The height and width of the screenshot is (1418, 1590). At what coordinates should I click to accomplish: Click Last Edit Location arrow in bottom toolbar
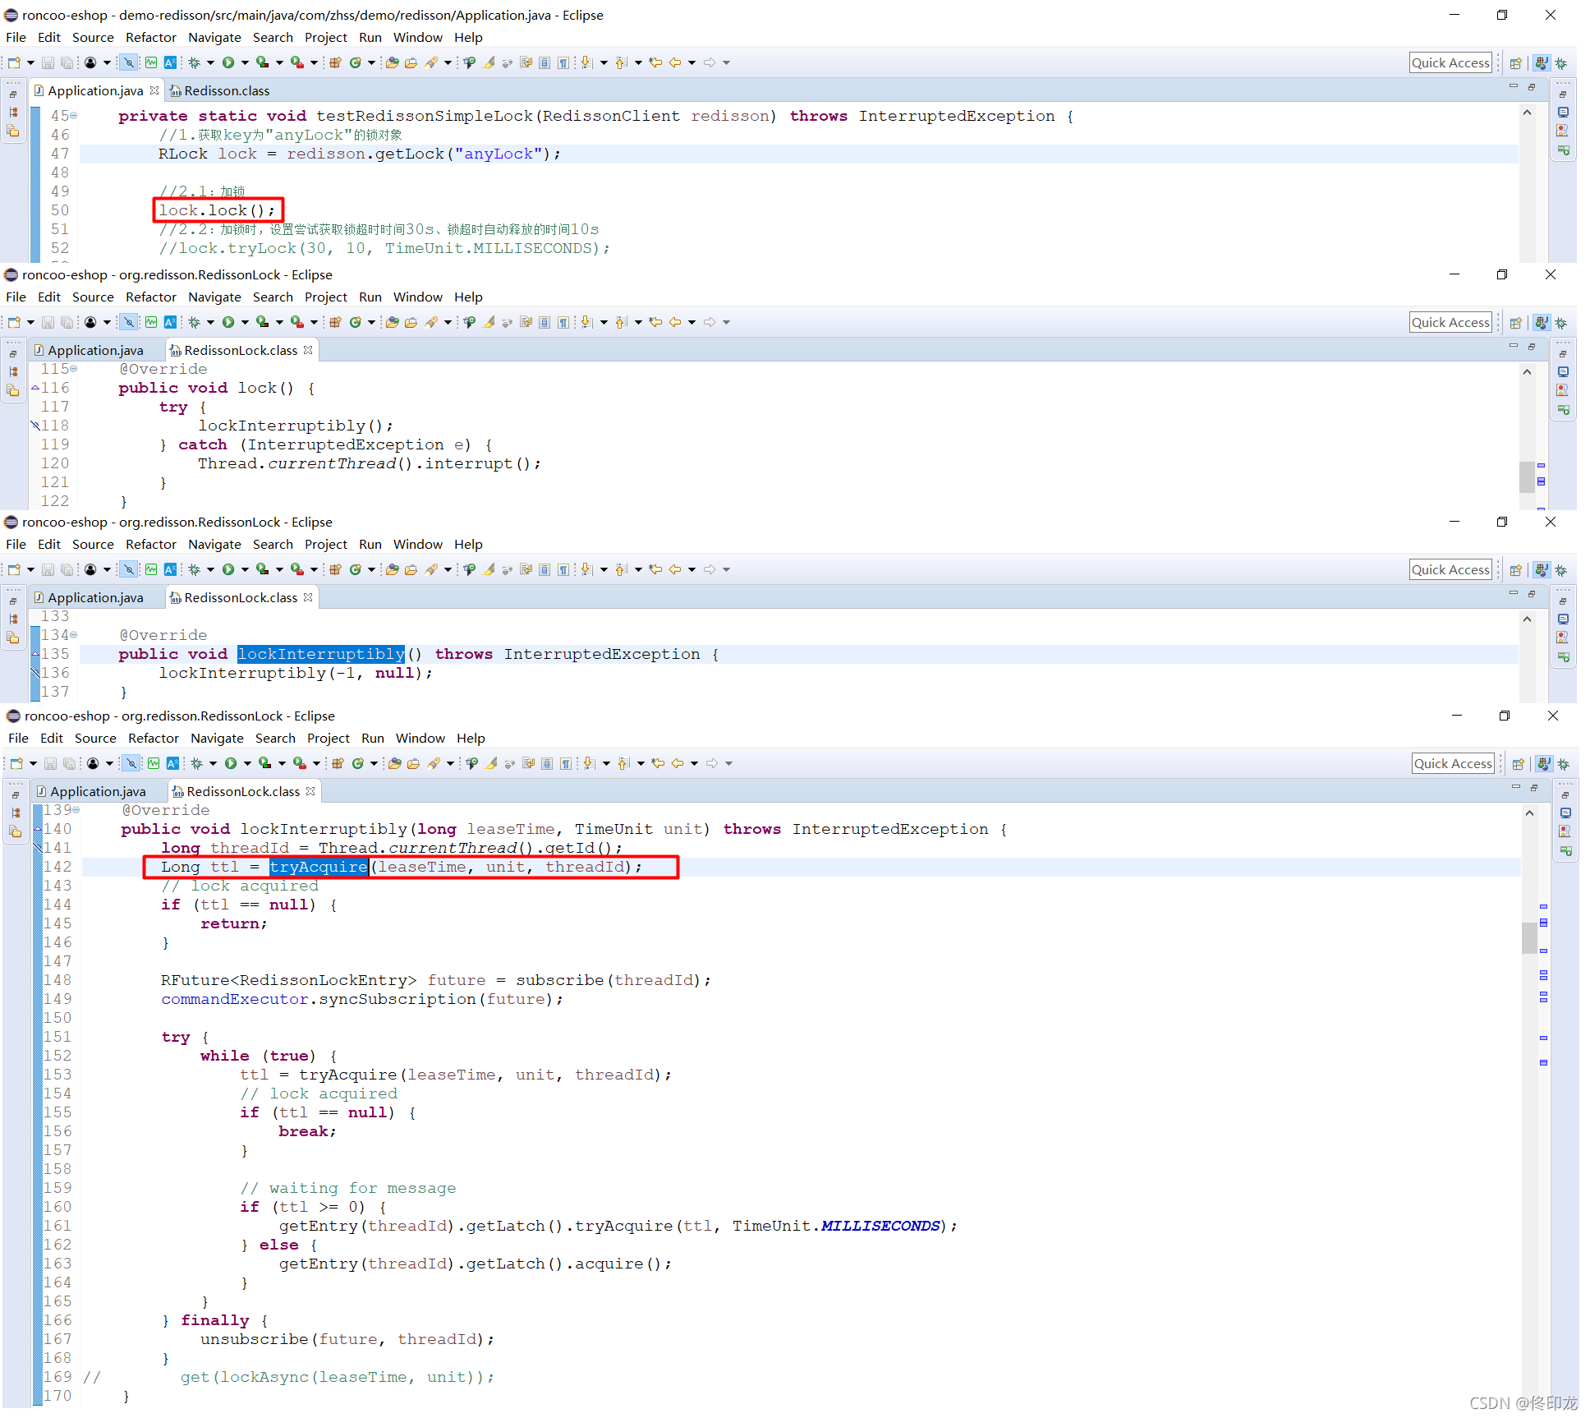(x=658, y=763)
